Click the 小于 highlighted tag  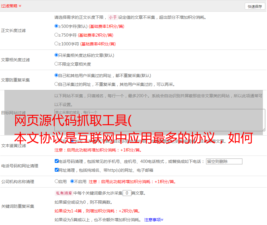point(113,17)
